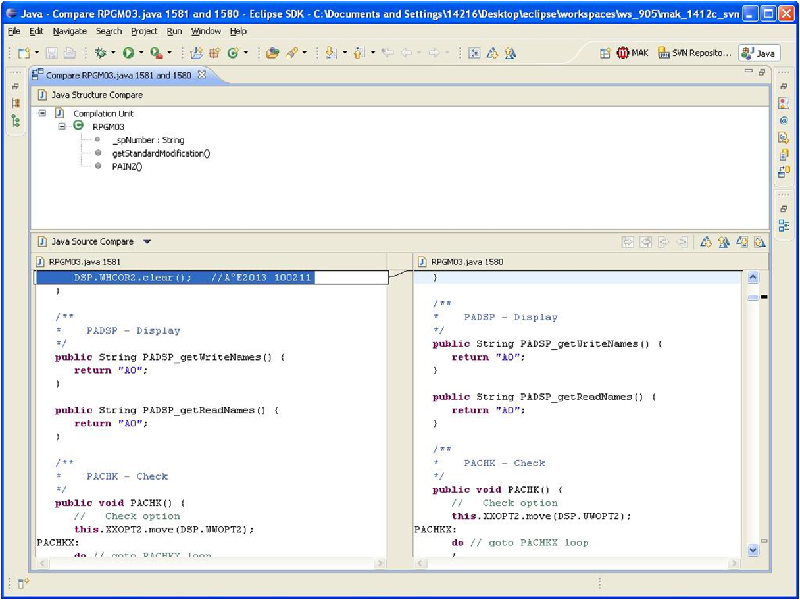
Task: Click the Open Perspective icon
Action: pyautogui.click(x=605, y=53)
